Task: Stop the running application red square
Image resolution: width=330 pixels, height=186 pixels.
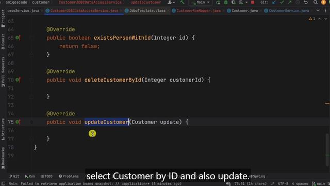Action: pos(253,3)
